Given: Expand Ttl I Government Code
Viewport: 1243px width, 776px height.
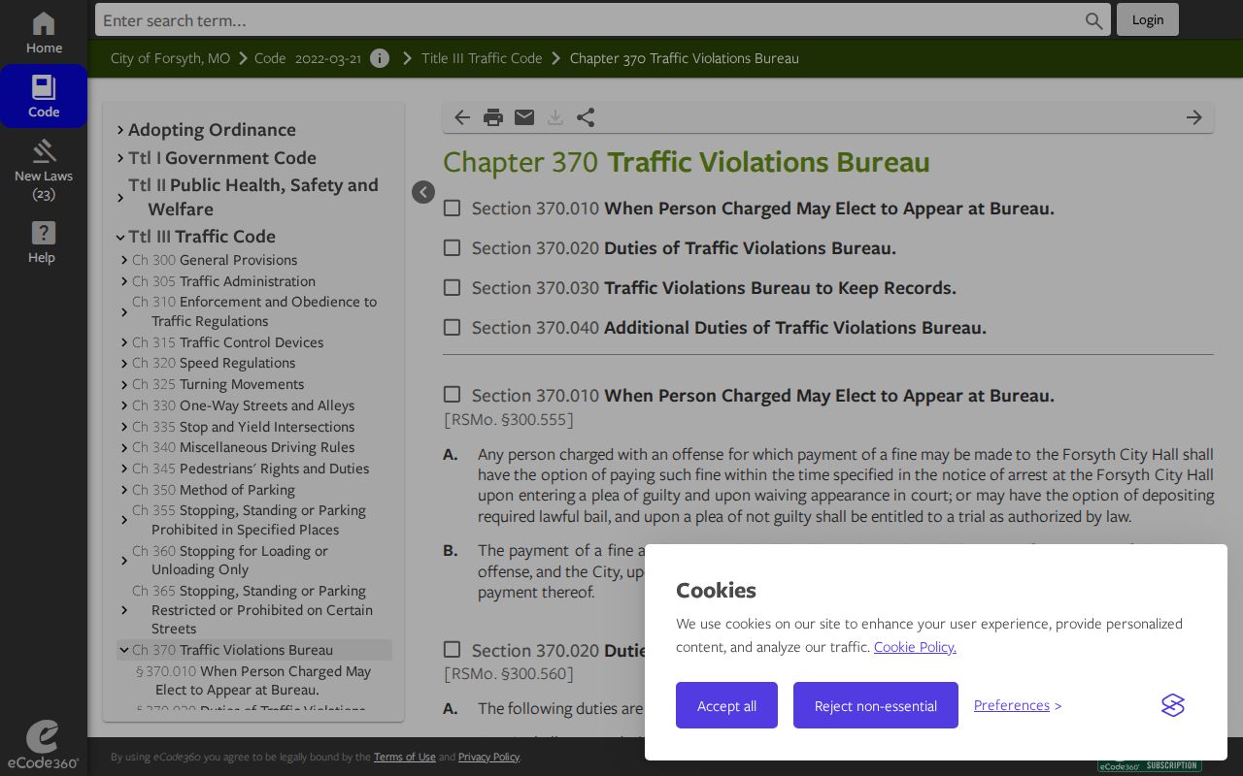Looking at the screenshot, I should pyautogui.click(x=120, y=158).
